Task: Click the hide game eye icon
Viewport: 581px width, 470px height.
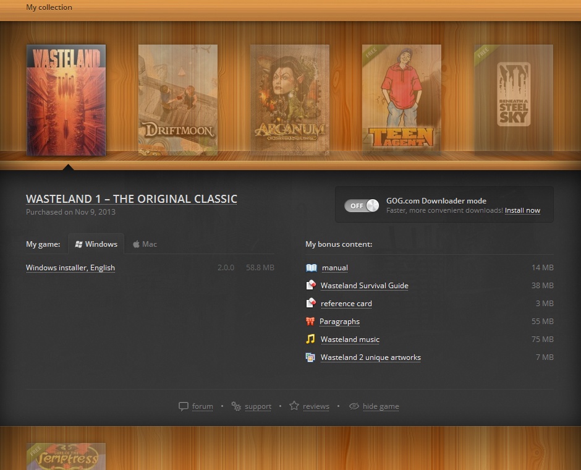Action: click(354, 406)
